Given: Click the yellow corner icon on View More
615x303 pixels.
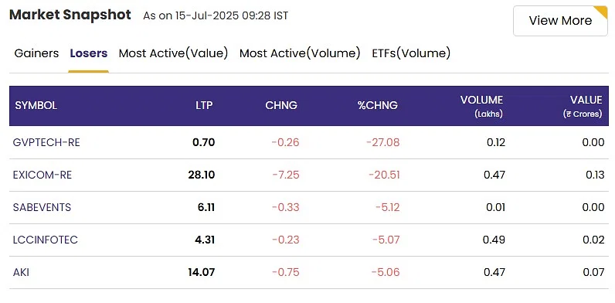Looking at the screenshot, I should [x=602, y=11].
